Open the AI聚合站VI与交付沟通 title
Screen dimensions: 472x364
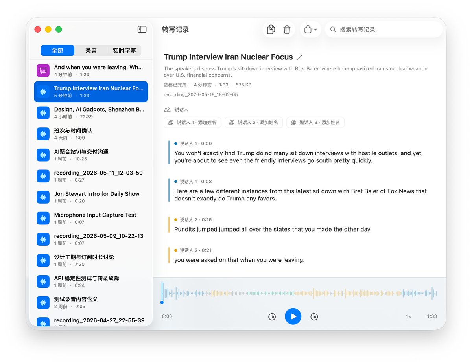(81, 152)
